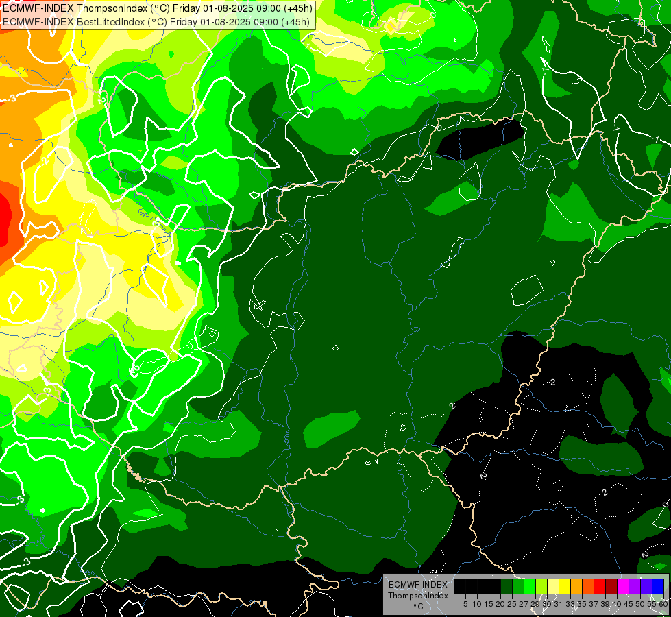
Task: Click the legend tick value '25'
Action: [x=512, y=604]
